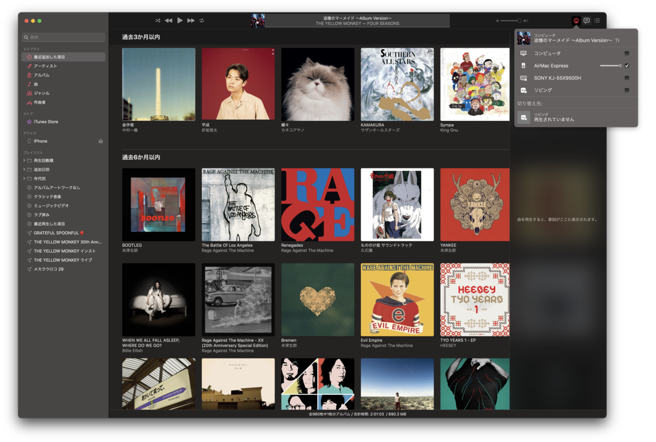Select 最近追加した項目 in the sidebar

point(63,57)
